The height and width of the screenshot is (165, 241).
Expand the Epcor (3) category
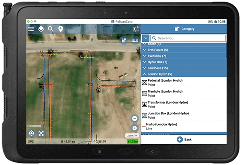click(184, 44)
